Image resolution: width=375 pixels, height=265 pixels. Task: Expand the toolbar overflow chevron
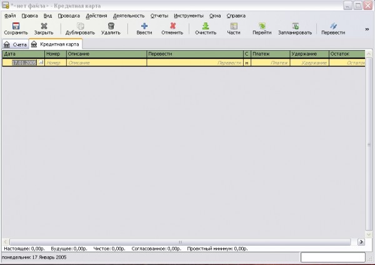367,29
